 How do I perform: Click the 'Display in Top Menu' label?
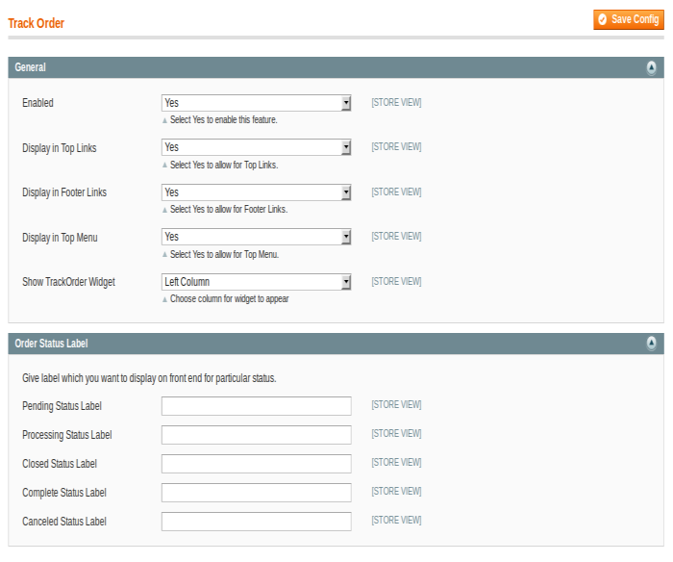click(x=60, y=238)
